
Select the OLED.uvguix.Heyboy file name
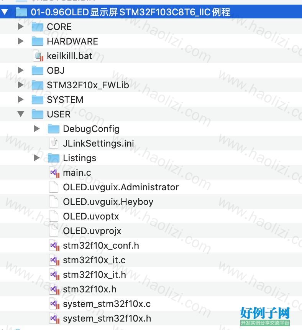point(108,202)
